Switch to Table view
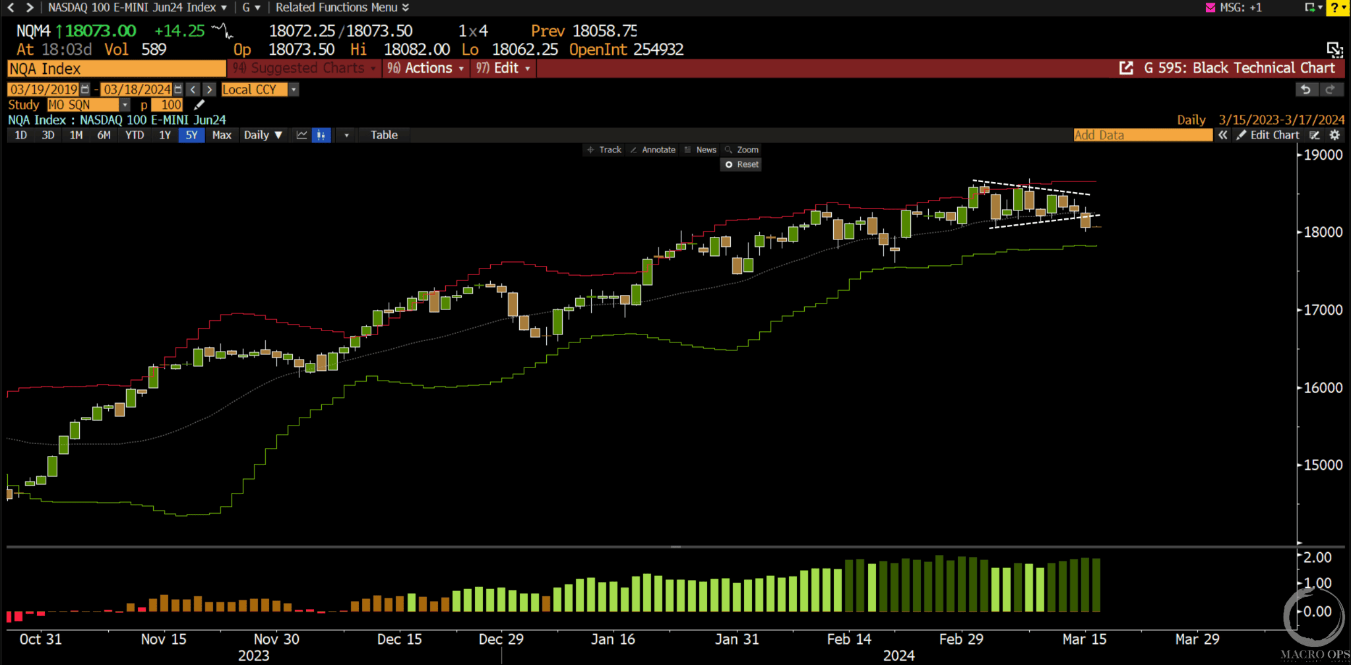Screen dimensions: 1351x665 384,135
